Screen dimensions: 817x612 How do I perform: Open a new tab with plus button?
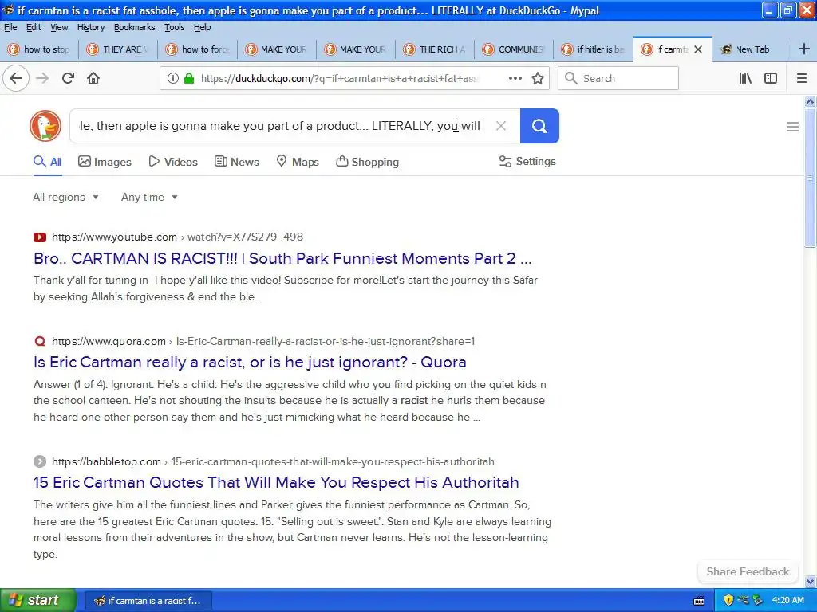coord(804,49)
